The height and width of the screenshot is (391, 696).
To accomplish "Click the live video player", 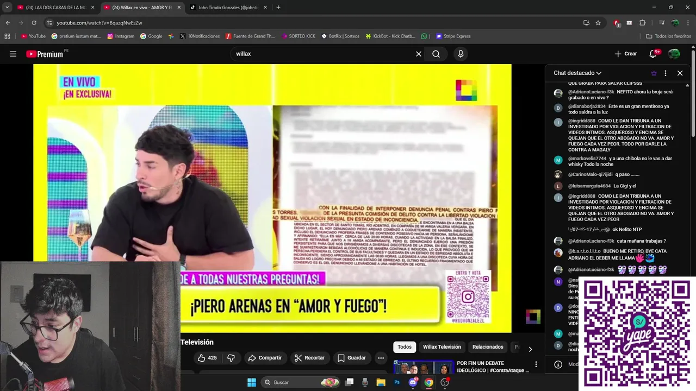I will click(x=272, y=198).
